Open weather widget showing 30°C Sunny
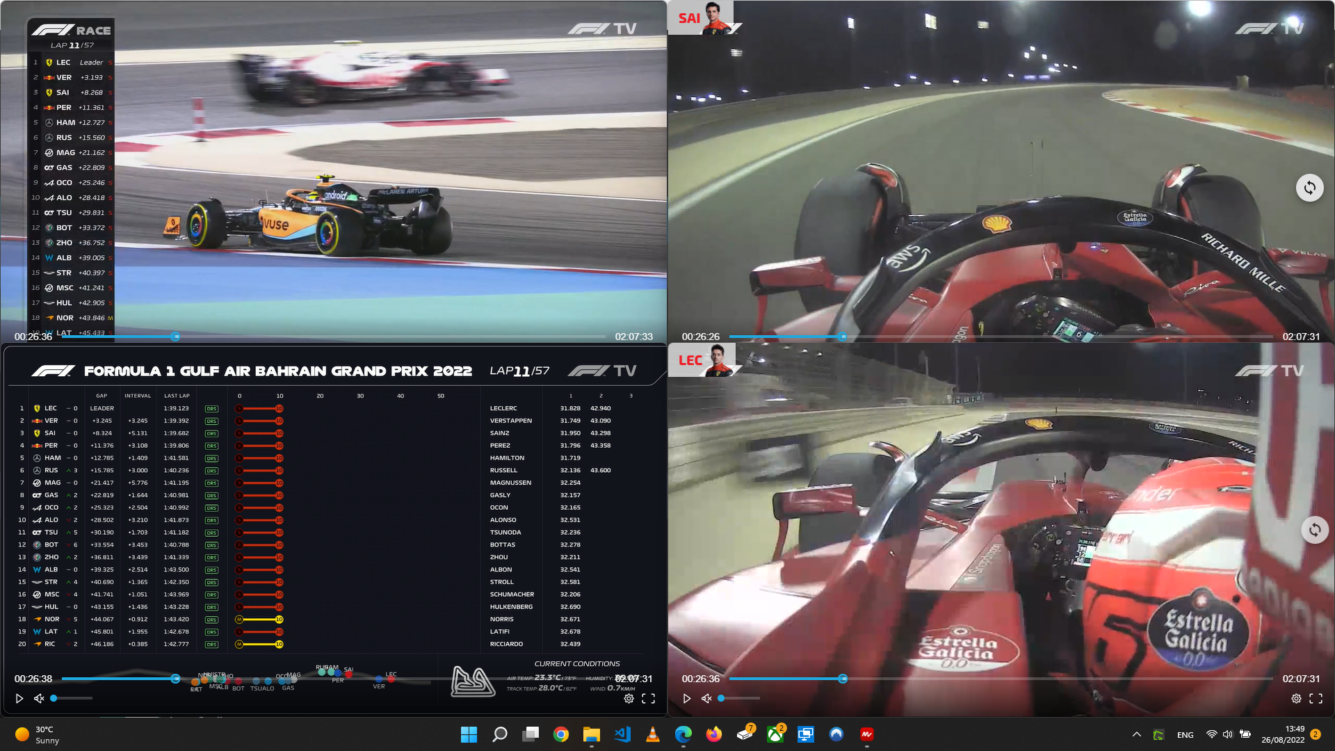 pyautogui.click(x=38, y=734)
